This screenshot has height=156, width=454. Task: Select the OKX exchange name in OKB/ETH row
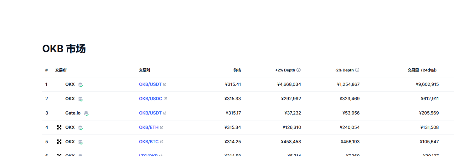(x=70, y=127)
